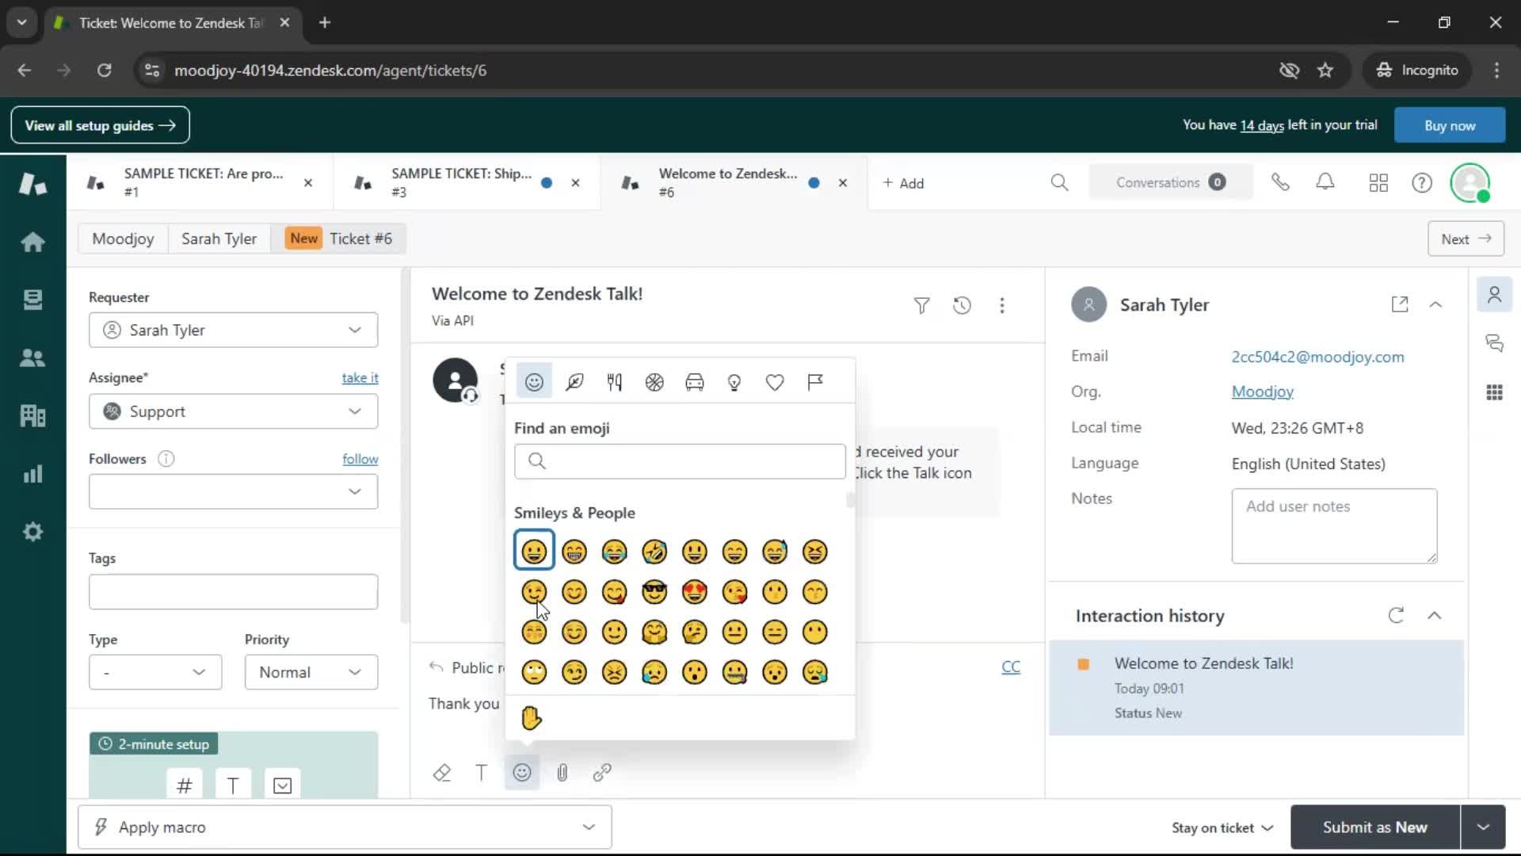Viewport: 1521px width, 856px height.
Task: Open the Help question mark icon
Action: tap(1422, 183)
